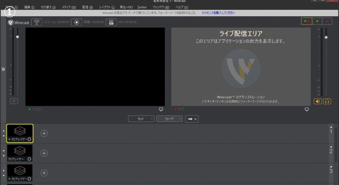Expand the left side panel with double chevron
This screenshot has height=185, width=339.
[x=3, y=69]
